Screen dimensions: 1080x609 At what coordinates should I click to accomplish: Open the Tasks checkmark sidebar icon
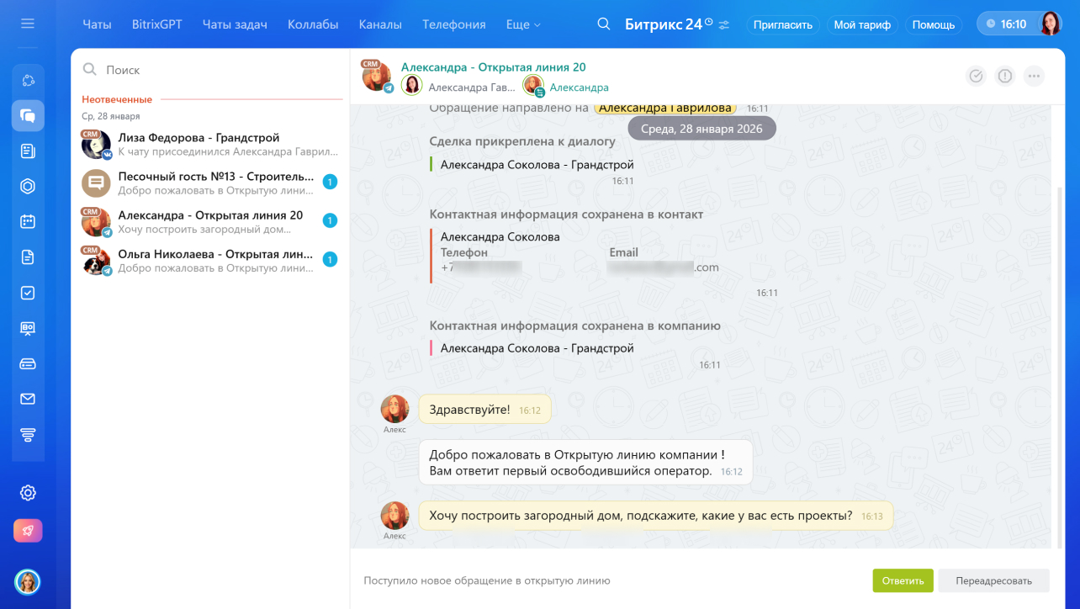28,293
